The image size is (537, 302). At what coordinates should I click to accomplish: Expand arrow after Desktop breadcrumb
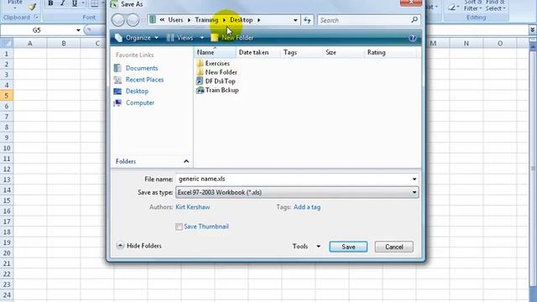[x=259, y=20]
